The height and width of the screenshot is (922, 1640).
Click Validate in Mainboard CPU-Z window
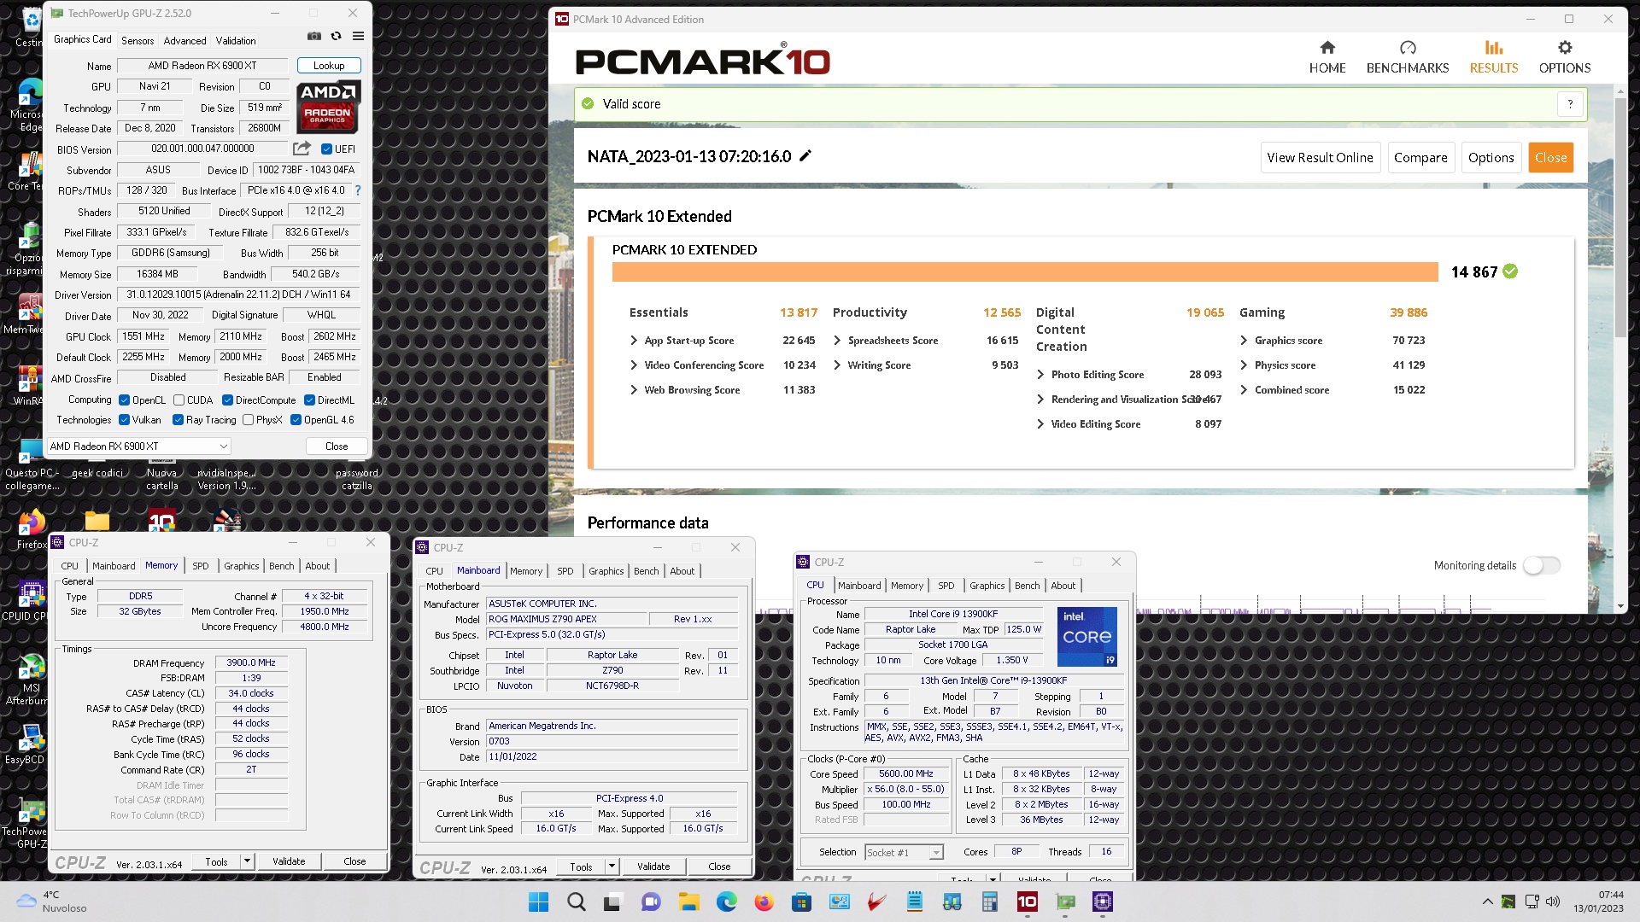(x=653, y=867)
